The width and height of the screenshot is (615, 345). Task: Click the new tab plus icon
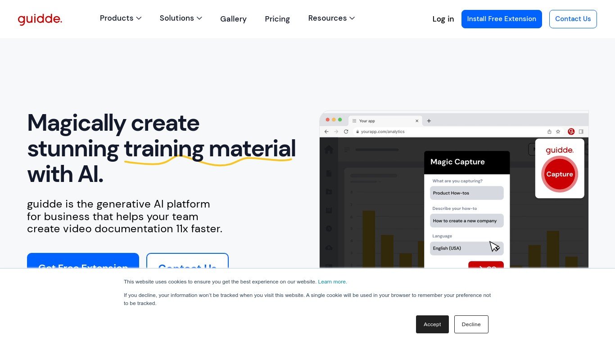click(x=429, y=121)
